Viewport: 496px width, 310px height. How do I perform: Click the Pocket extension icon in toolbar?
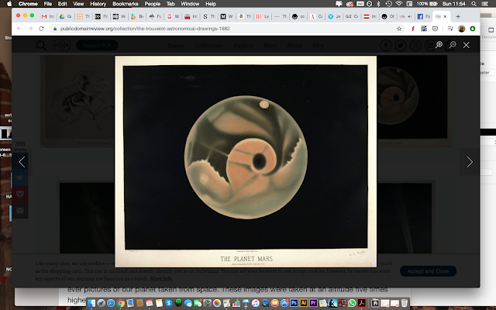pos(436,29)
